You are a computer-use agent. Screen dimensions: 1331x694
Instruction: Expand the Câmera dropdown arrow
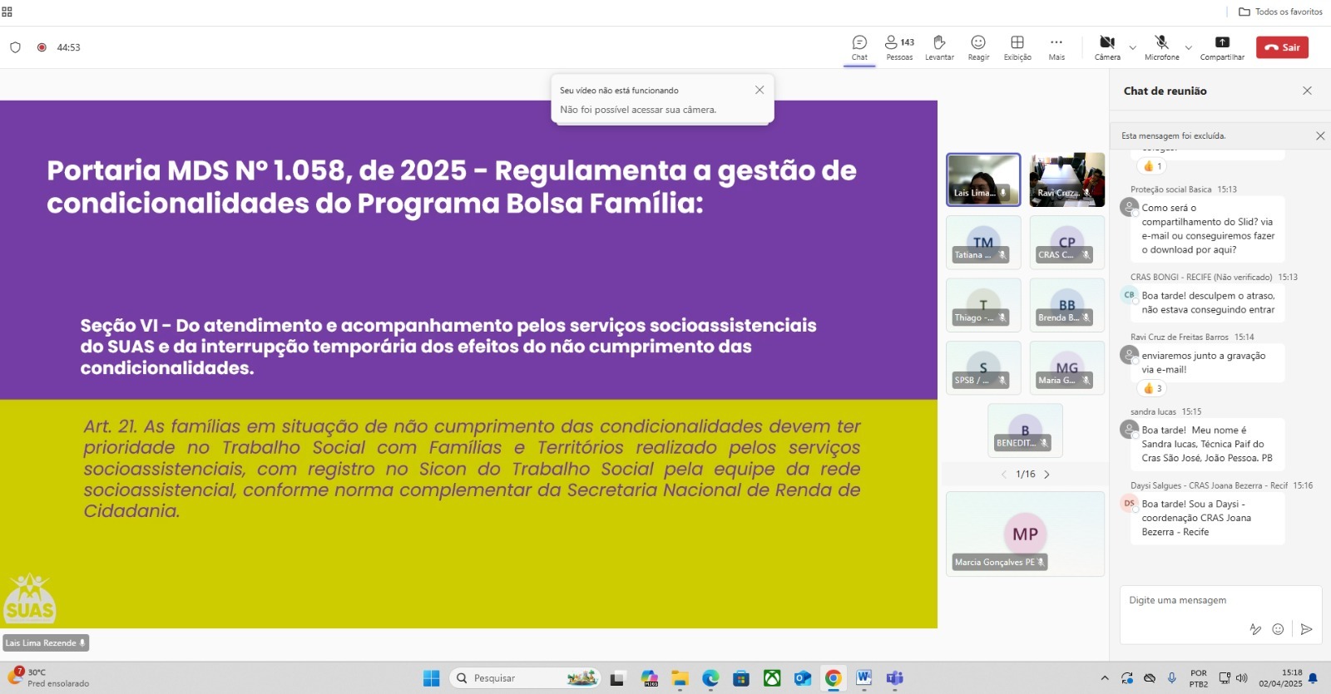point(1132,47)
